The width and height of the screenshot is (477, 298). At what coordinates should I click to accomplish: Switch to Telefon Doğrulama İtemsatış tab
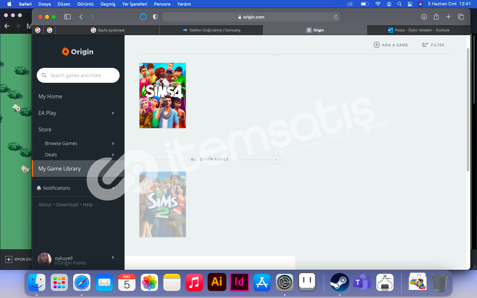[x=211, y=30]
